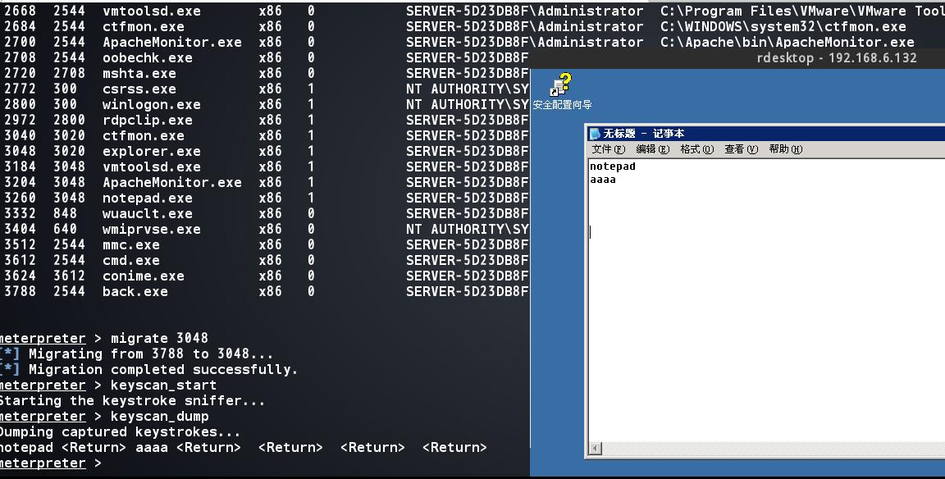Open the 编辑(E) menu in Notepad
945x479 pixels.
click(x=652, y=148)
